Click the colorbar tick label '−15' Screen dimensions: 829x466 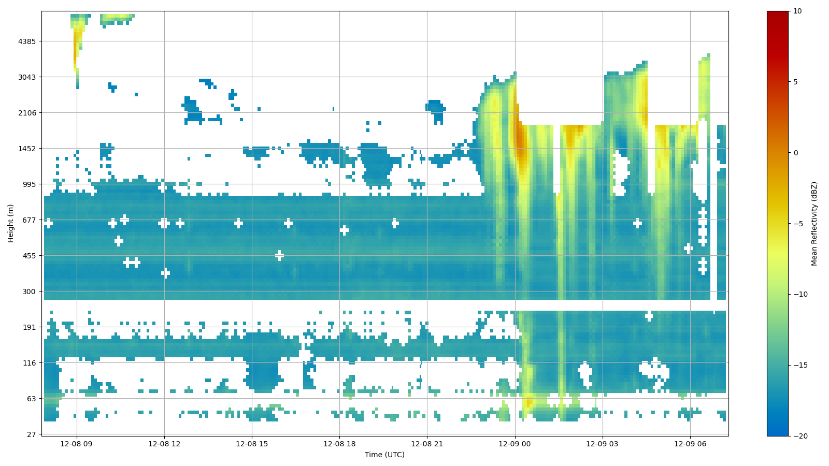tap(800, 366)
